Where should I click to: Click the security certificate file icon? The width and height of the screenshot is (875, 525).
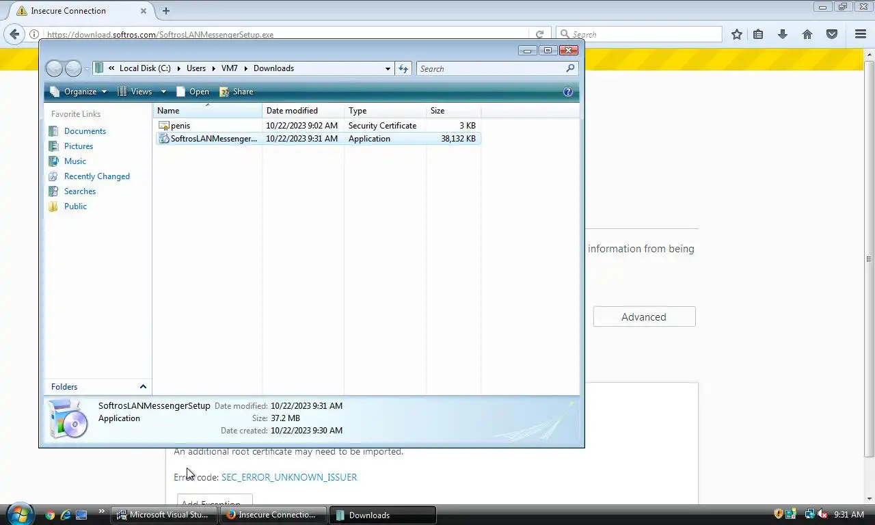[x=163, y=126]
